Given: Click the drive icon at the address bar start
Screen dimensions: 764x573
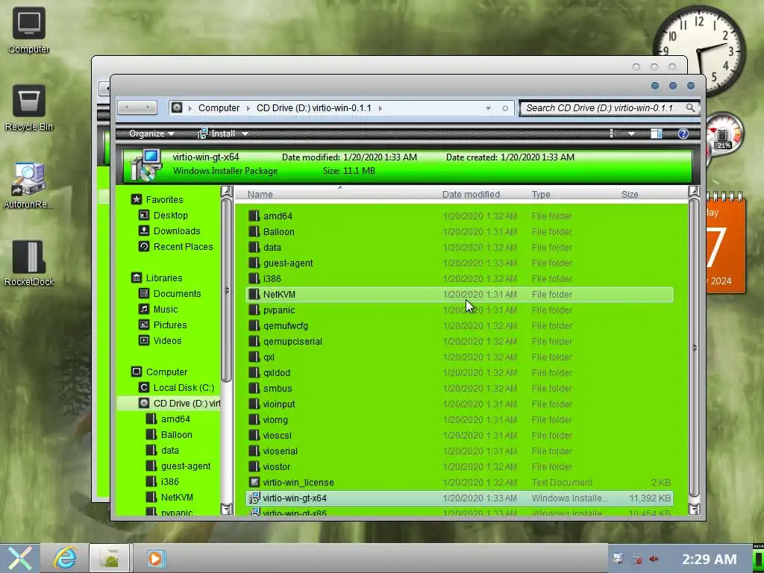Looking at the screenshot, I should 176,107.
